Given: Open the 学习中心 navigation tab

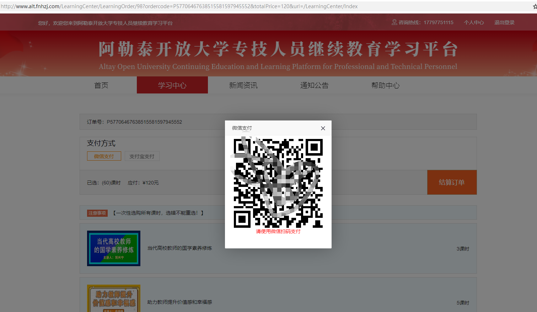Looking at the screenshot, I should (172, 85).
